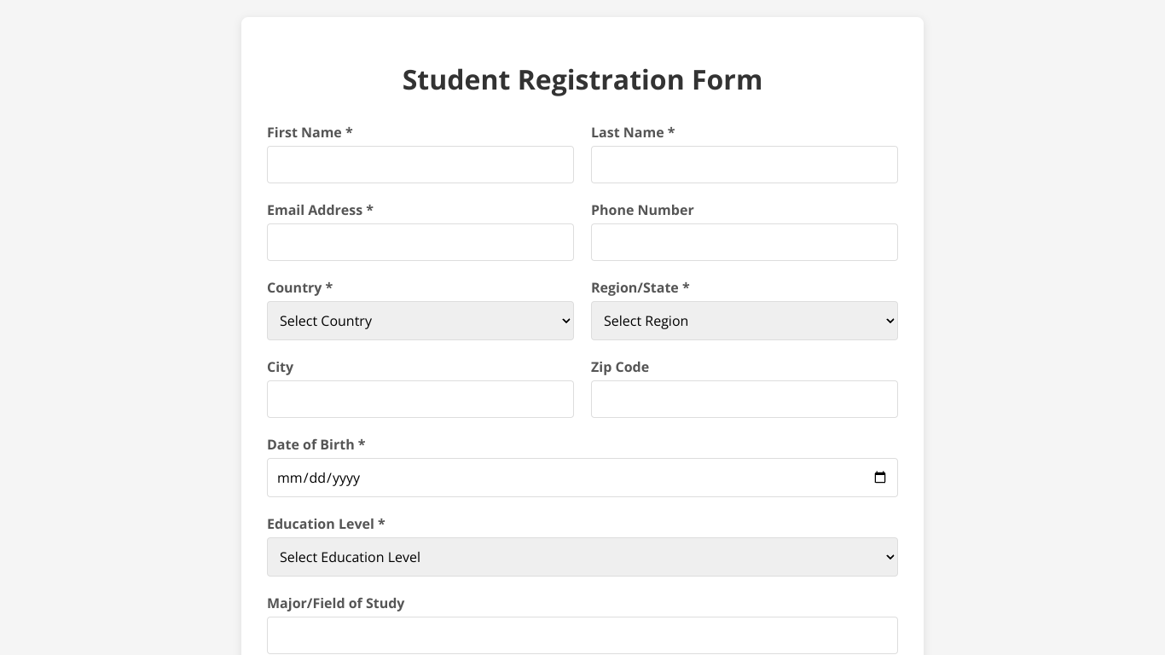Select the Email Address field

[420, 242]
